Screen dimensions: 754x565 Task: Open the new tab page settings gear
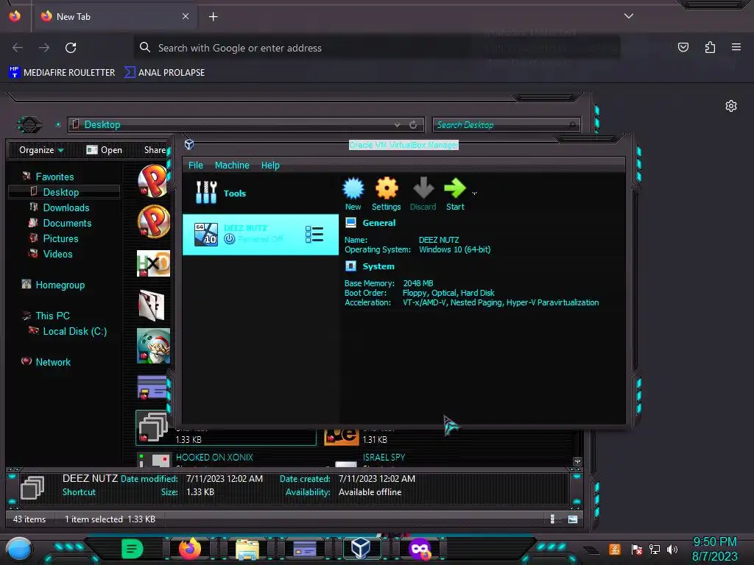pyautogui.click(x=731, y=106)
